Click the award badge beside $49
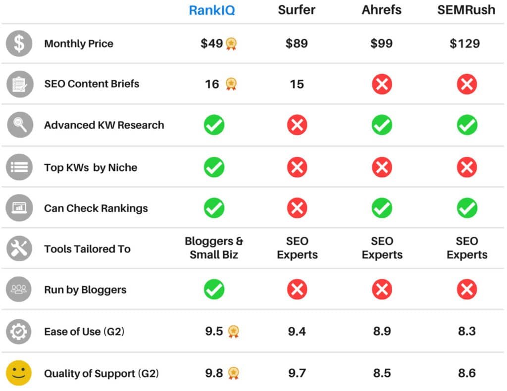Viewport: 507px width, 391px height. [x=231, y=44]
